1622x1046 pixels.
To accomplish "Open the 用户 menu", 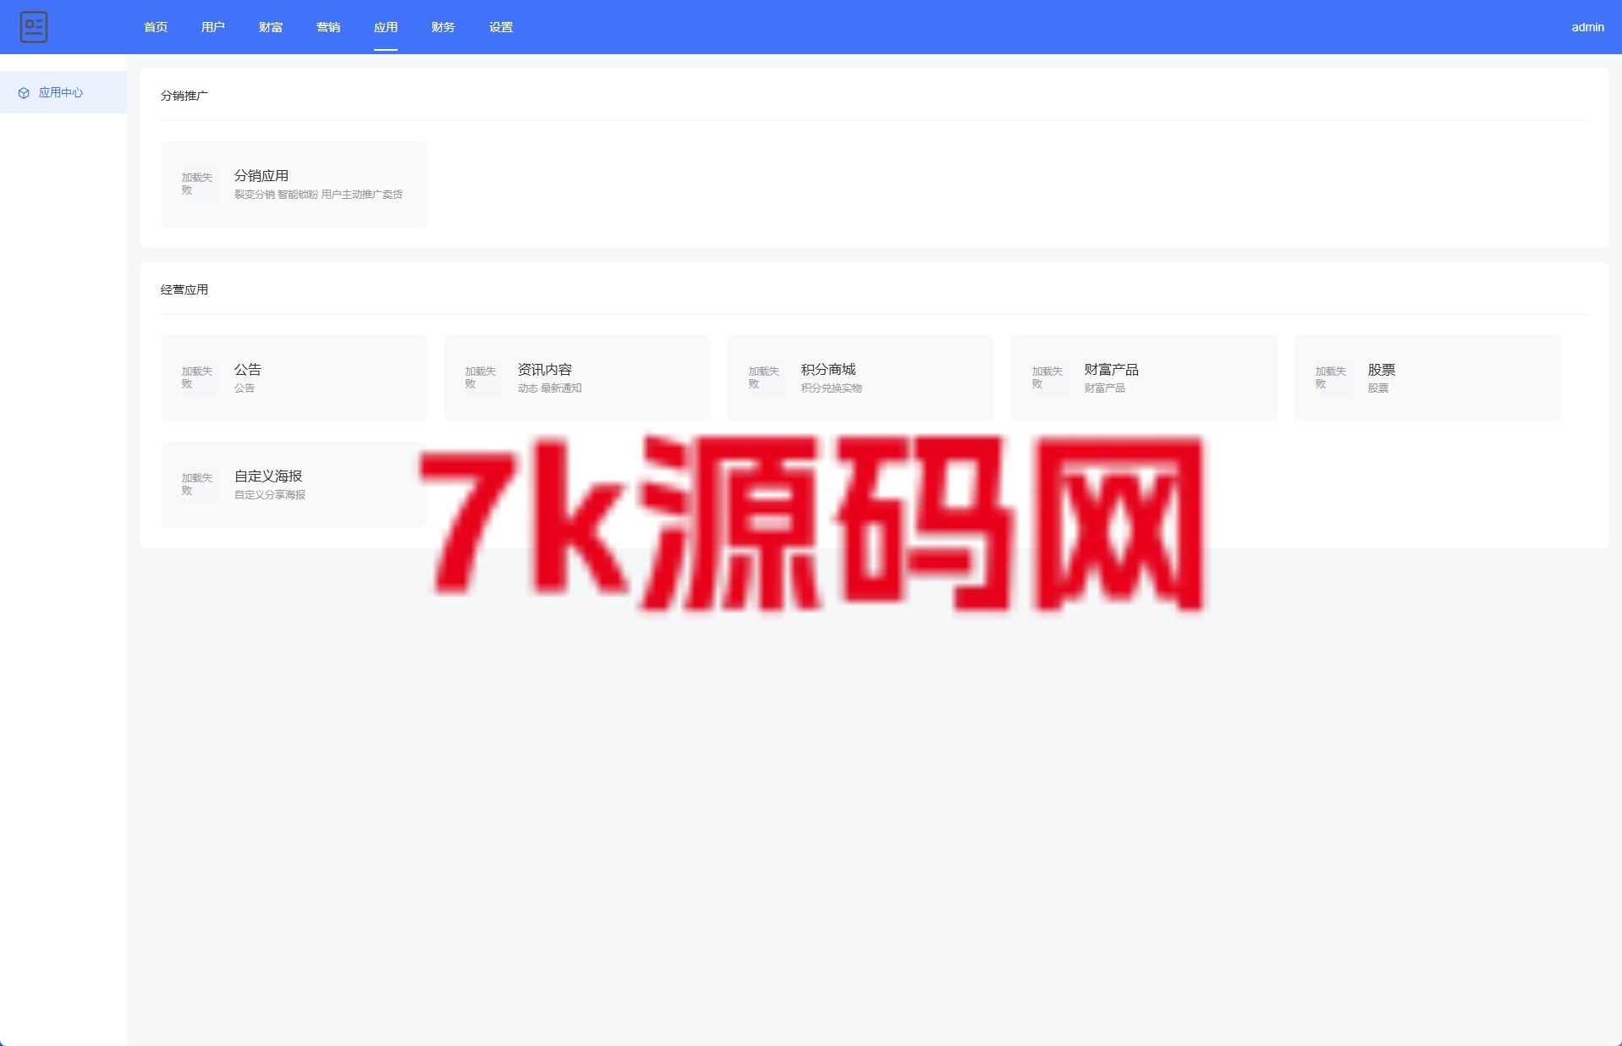I will coord(213,27).
